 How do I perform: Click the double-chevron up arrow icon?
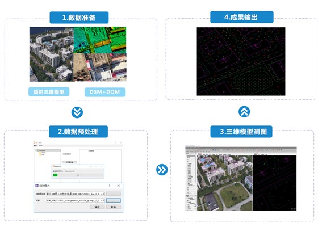coord(244,112)
